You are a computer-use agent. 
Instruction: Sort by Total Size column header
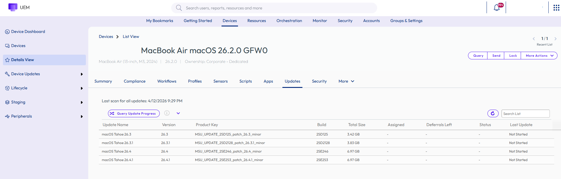(x=357, y=125)
